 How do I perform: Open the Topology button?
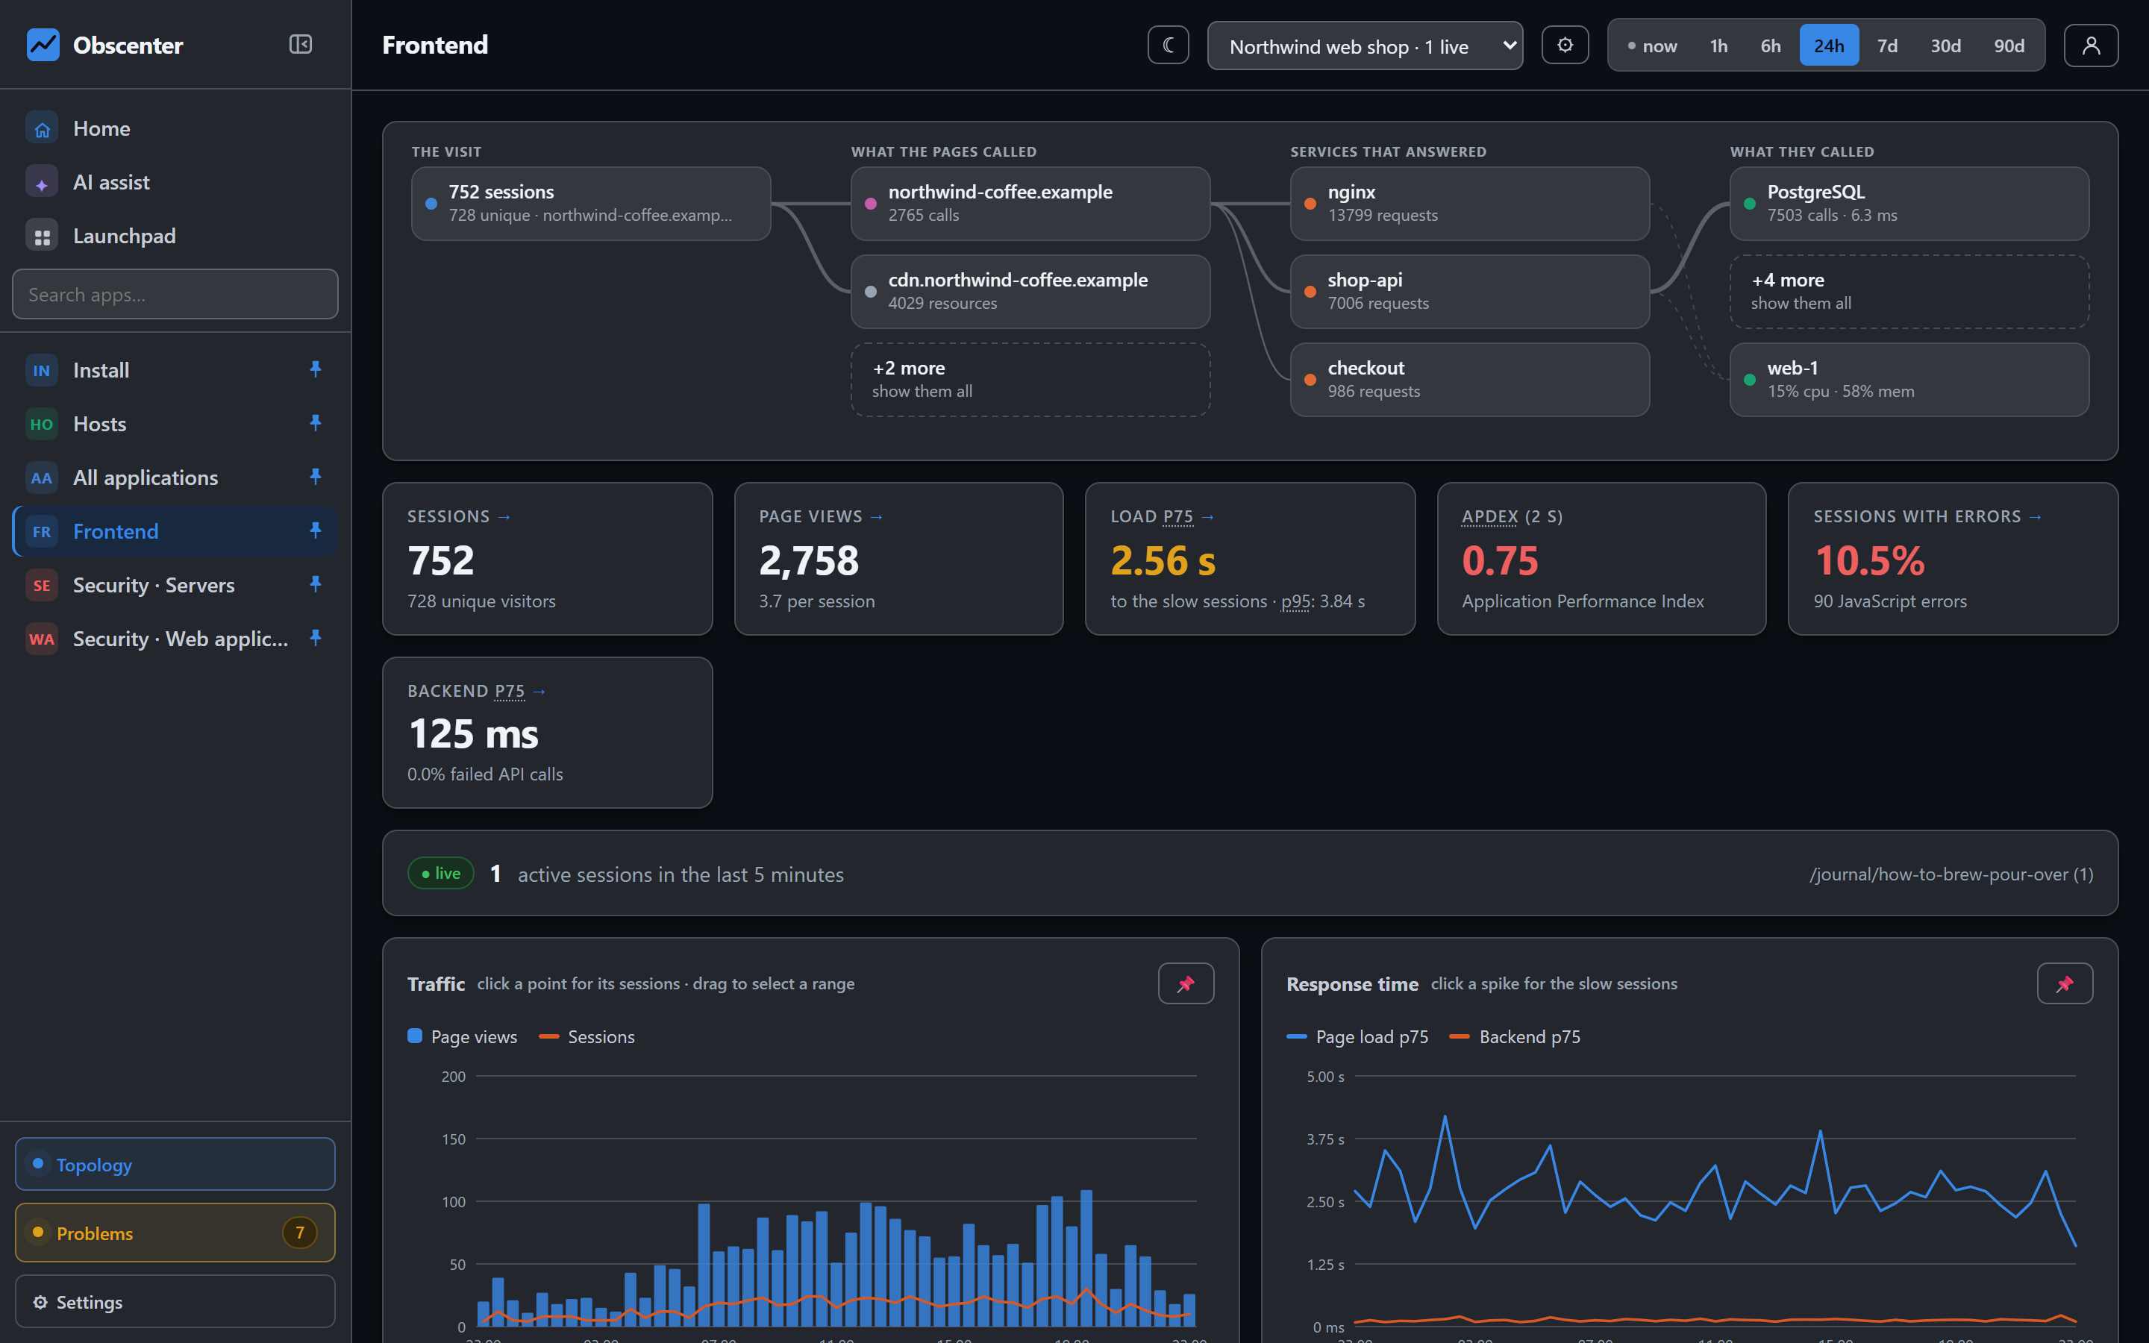coord(176,1165)
